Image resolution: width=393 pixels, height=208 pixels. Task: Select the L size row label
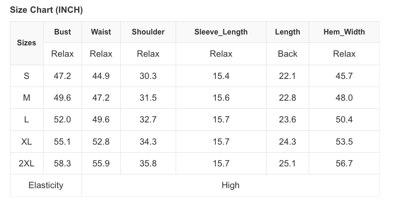click(27, 120)
